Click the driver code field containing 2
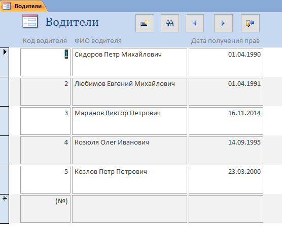 click(45, 92)
